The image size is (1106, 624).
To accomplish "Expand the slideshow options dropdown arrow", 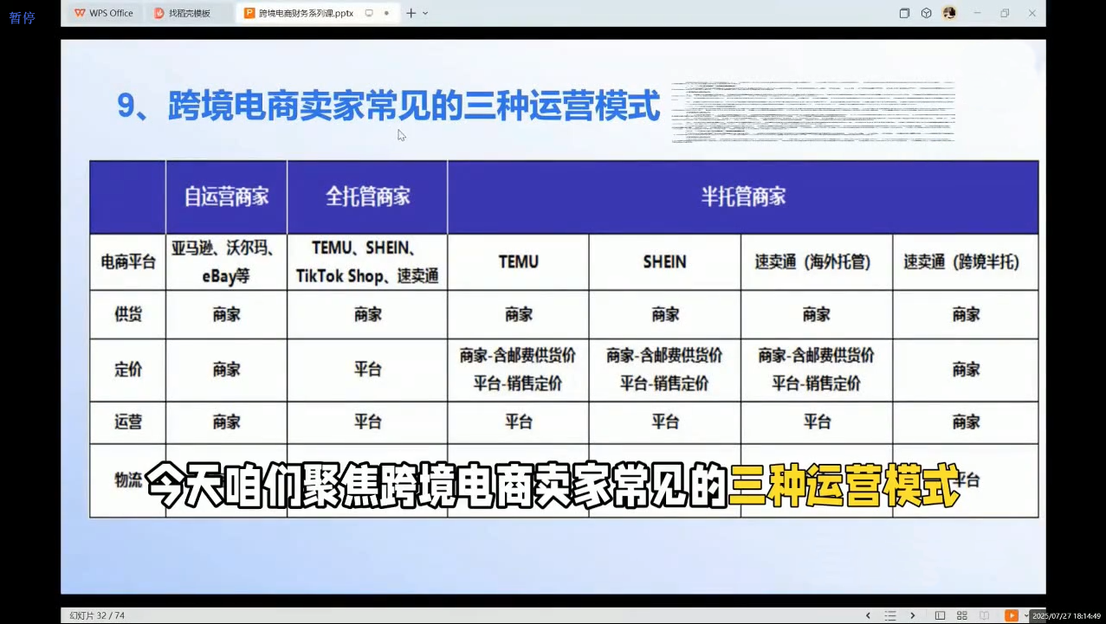I will click(x=1026, y=614).
